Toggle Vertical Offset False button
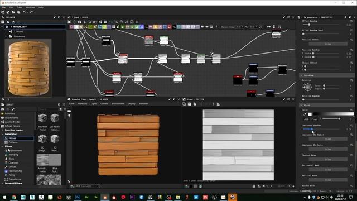This screenshot has height=201, width=357. point(328,44)
